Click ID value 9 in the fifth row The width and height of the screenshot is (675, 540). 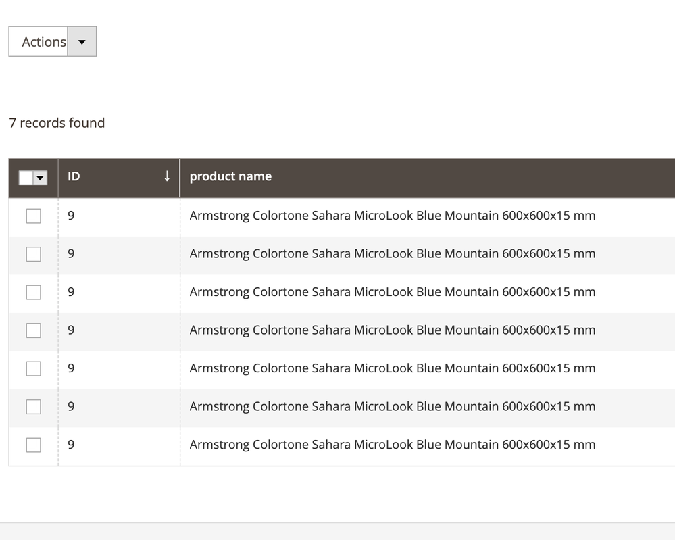[x=71, y=368]
